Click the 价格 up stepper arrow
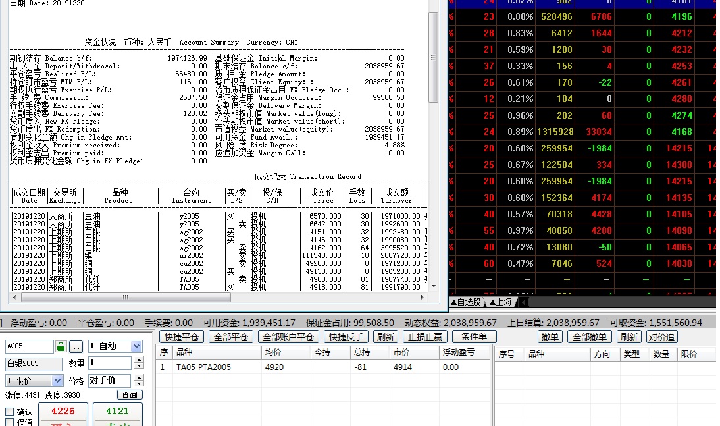Viewport: 720px width, 426px height. tap(139, 378)
